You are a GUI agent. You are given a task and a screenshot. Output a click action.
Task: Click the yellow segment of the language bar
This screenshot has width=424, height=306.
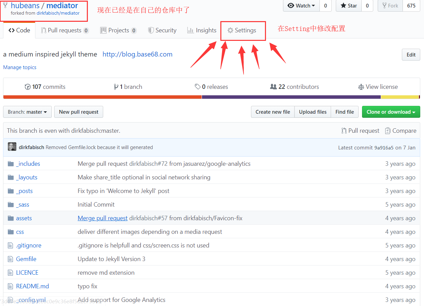(400, 97)
